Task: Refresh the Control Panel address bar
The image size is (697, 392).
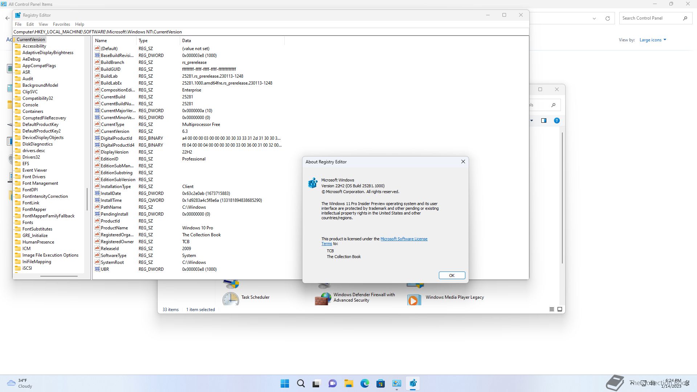Action: click(x=607, y=18)
